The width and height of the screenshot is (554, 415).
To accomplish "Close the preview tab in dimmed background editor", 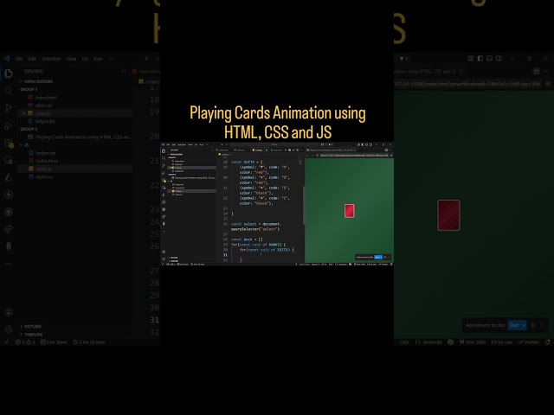I will (x=461, y=71).
